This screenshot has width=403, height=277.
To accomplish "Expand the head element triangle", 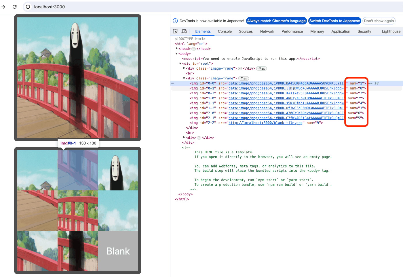I will (x=176, y=49).
